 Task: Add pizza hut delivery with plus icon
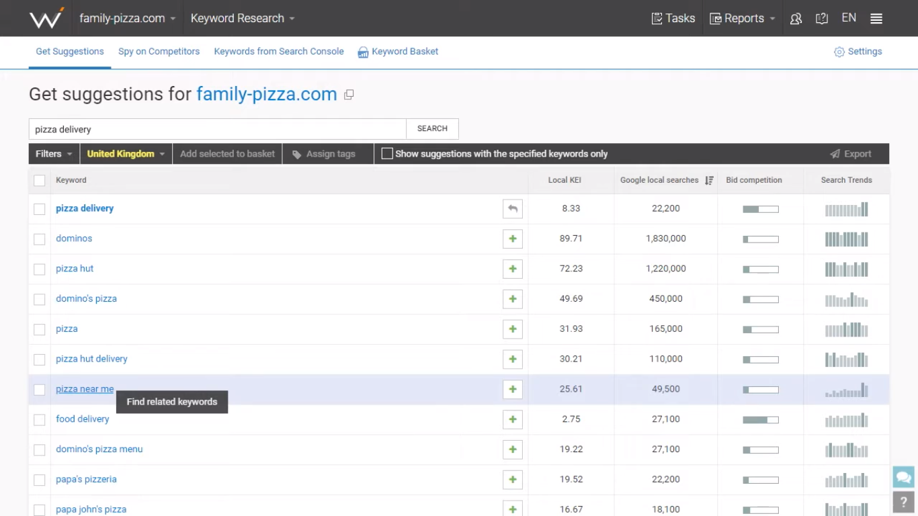[513, 359]
